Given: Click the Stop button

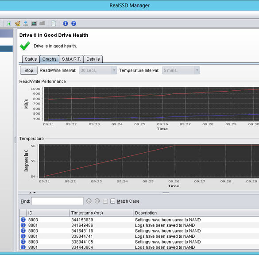Looking at the screenshot, I should [x=29, y=70].
